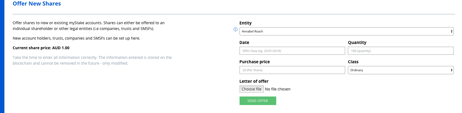
Task: Submit with the green SEND OFFER button
Action: click(x=258, y=101)
